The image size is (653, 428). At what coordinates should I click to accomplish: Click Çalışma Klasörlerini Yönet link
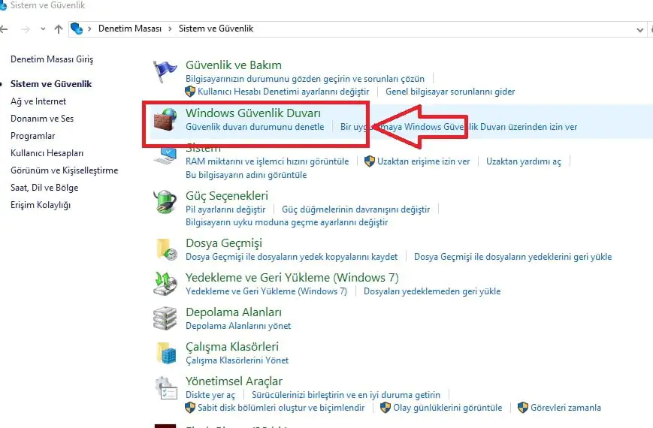pyautogui.click(x=237, y=360)
